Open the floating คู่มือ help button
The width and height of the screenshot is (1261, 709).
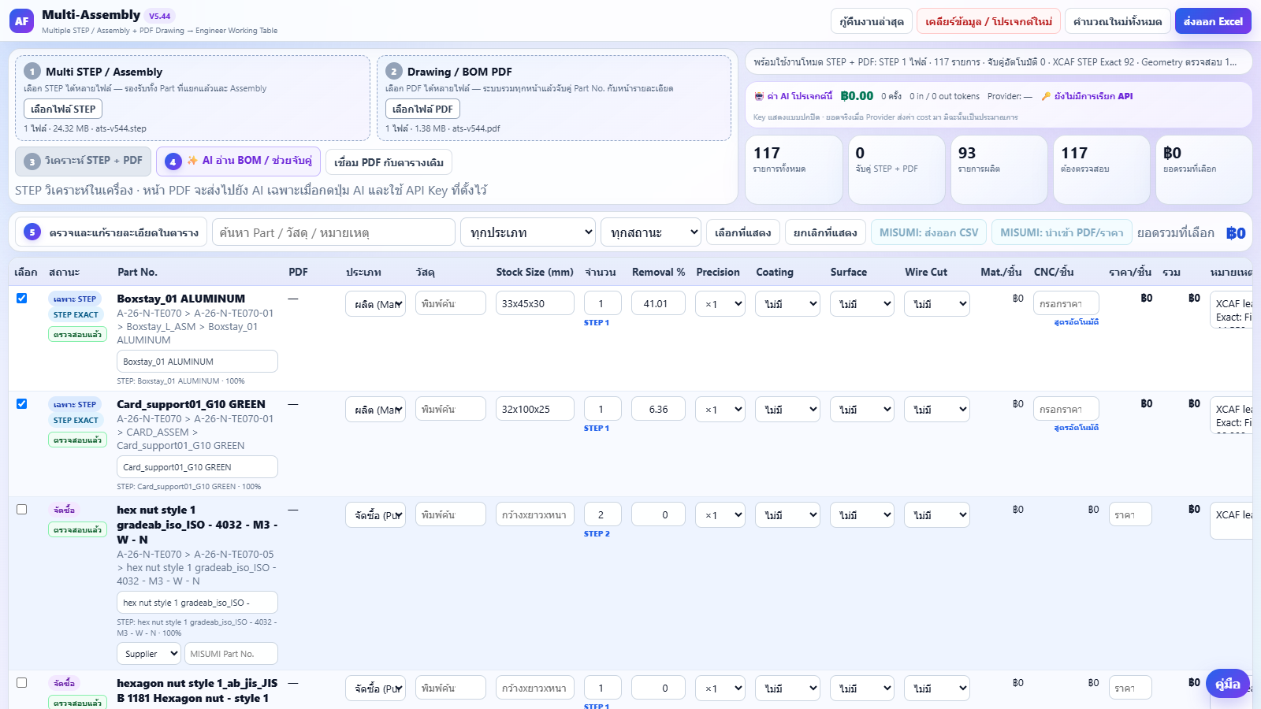pos(1228,684)
